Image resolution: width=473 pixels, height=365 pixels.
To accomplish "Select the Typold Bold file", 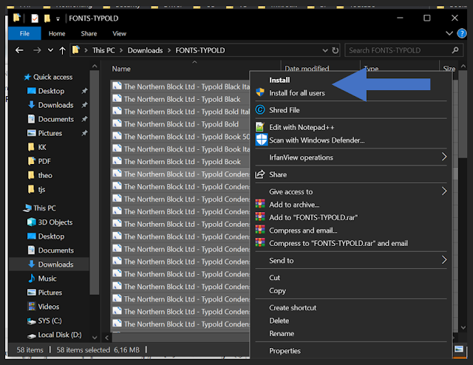I will tap(180, 124).
